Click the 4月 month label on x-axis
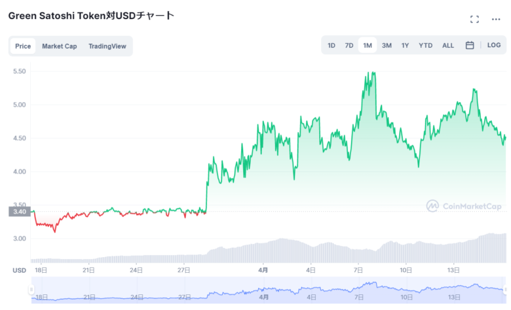The width and height of the screenshot is (511, 310). [263, 270]
